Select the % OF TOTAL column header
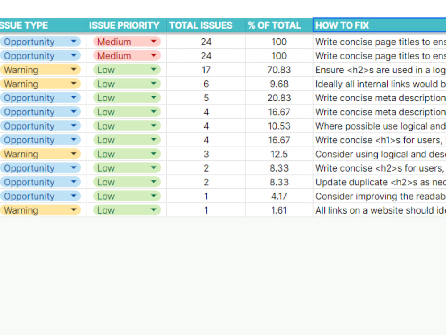The width and height of the screenshot is (446, 335). tap(279, 25)
